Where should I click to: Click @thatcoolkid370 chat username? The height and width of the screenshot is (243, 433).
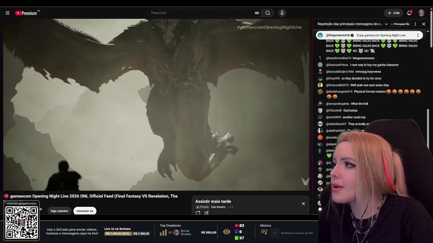coord(337,85)
